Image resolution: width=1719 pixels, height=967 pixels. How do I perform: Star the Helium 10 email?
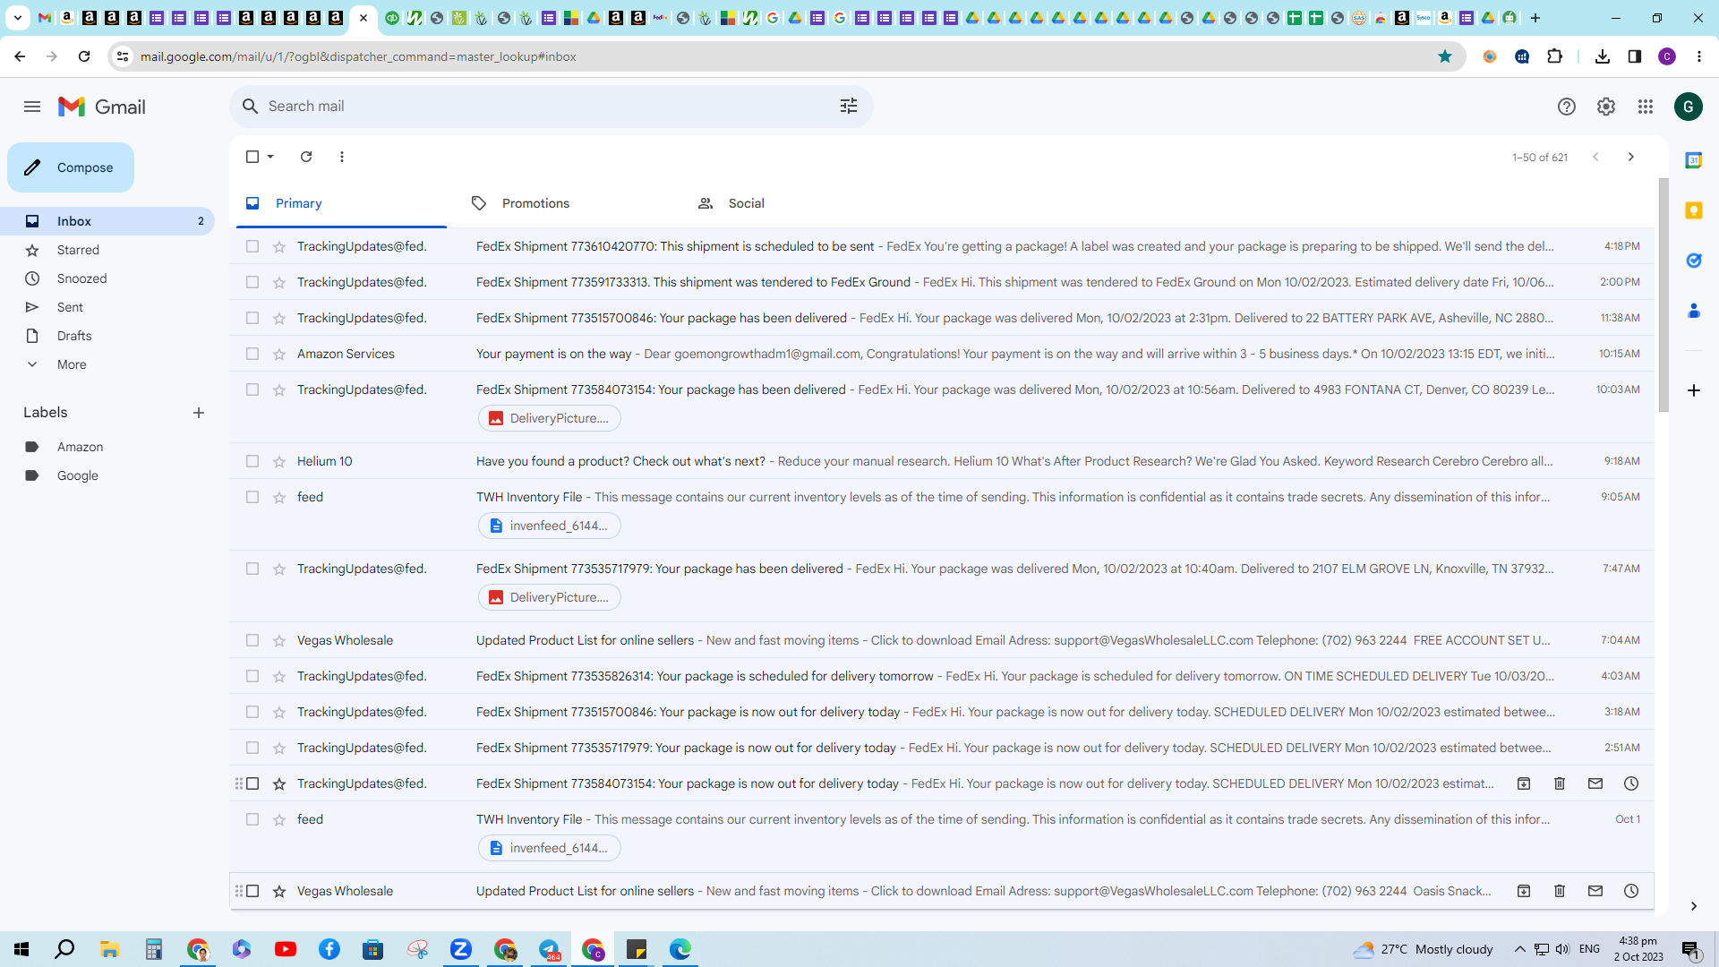click(x=279, y=461)
